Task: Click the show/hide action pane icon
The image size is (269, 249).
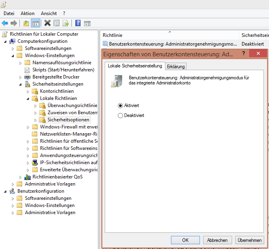Action: (x=87, y=23)
